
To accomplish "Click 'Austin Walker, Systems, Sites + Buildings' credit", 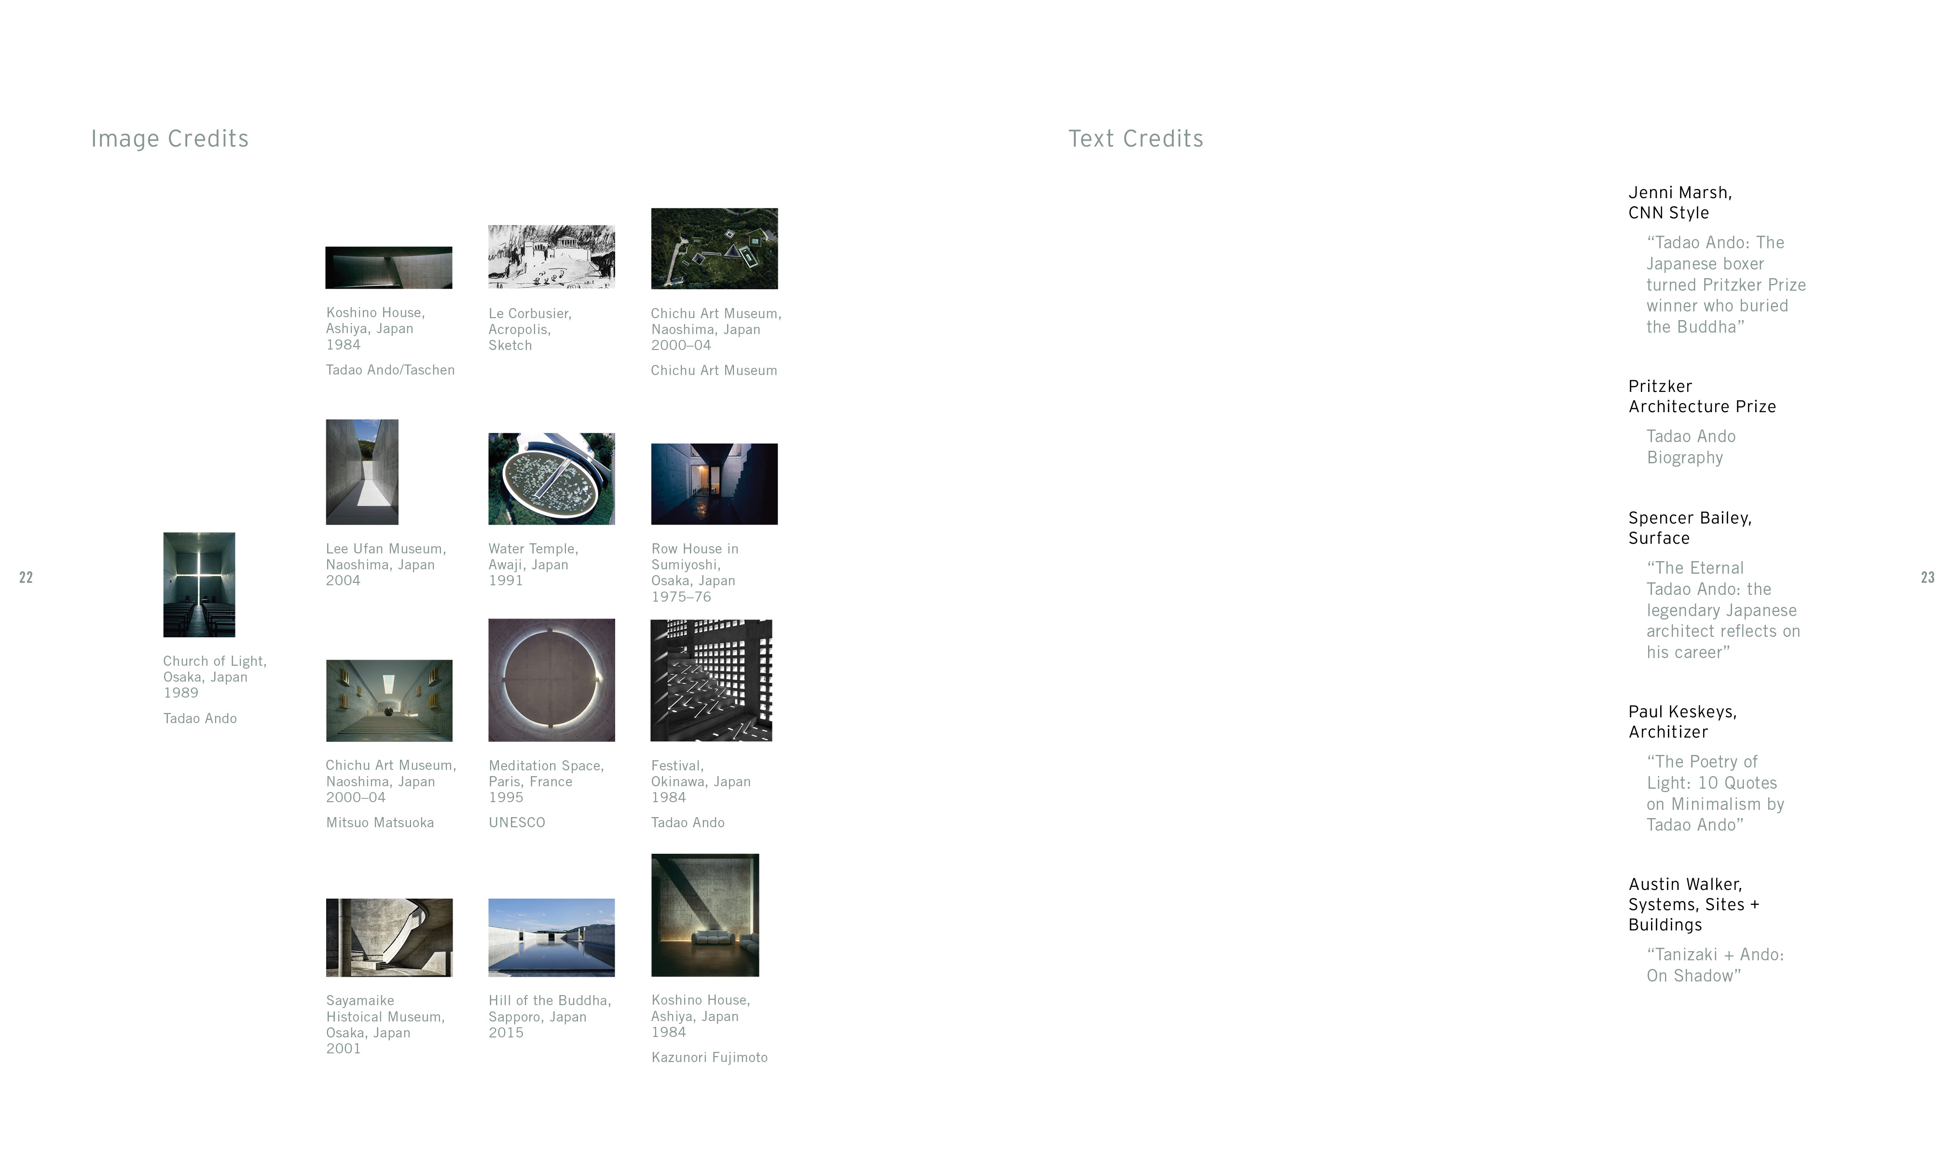I will 1694,904.
